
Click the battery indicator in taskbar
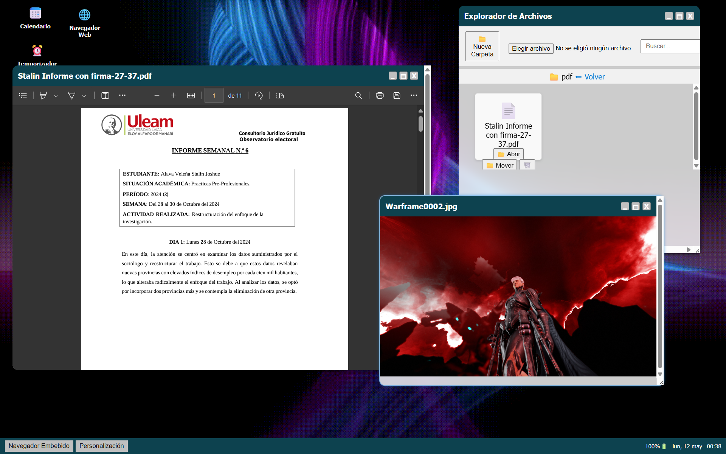click(x=655, y=446)
